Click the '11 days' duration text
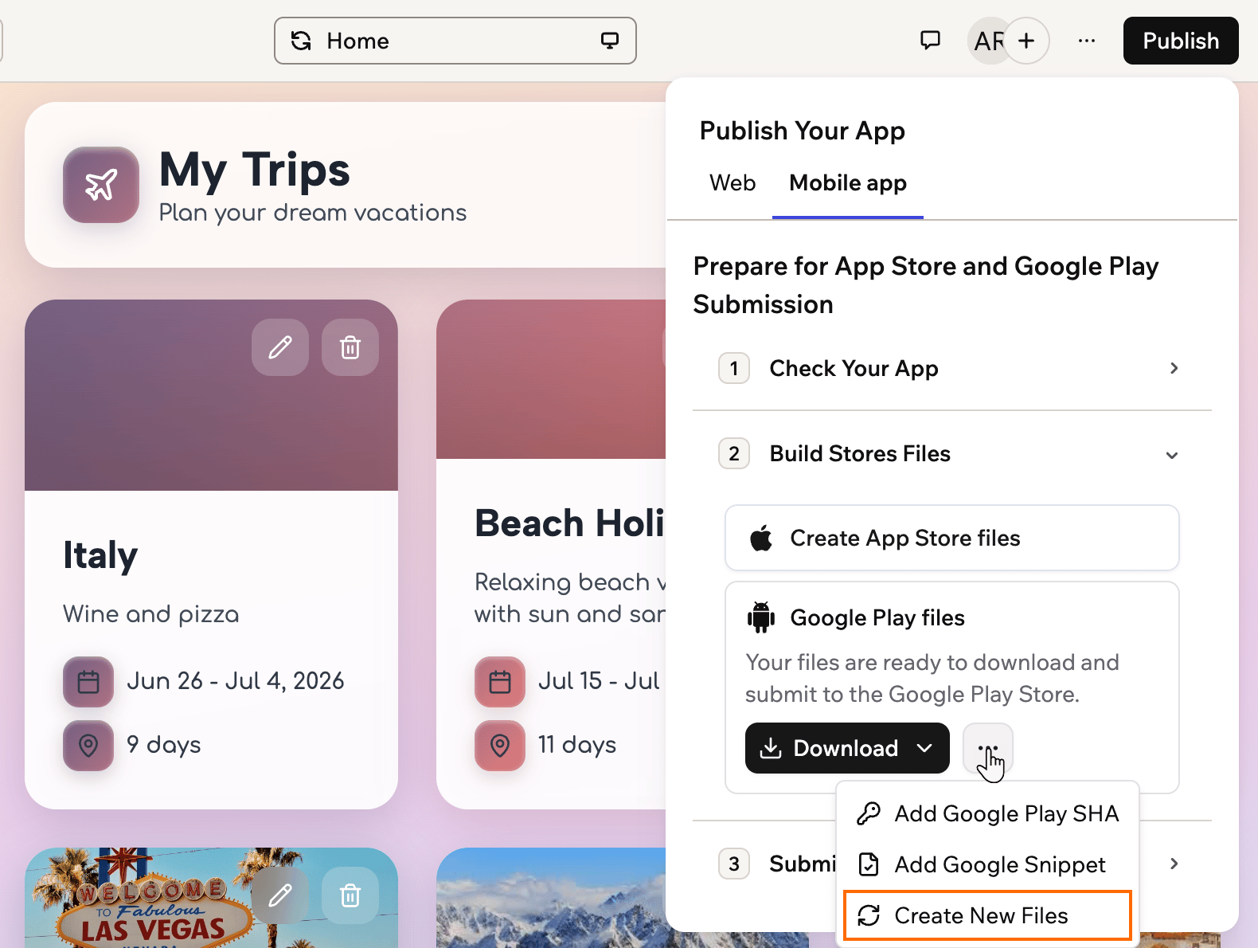This screenshot has height=948, width=1258. click(577, 745)
